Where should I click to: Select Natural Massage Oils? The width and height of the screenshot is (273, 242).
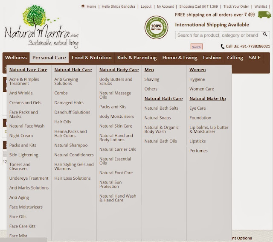(x=115, y=95)
